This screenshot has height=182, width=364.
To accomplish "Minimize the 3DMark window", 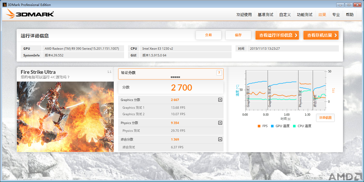I will click(x=340, y=5).
